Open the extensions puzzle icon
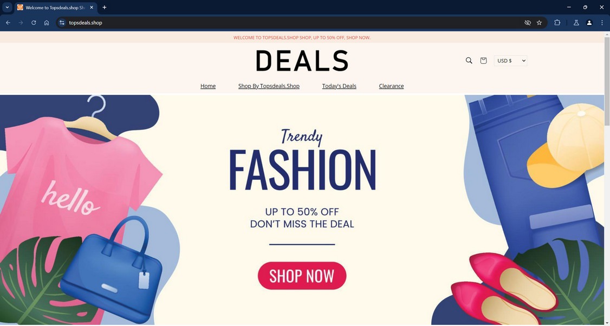The image size is (610, 326). pyautogui.click(x=557, y=23)
